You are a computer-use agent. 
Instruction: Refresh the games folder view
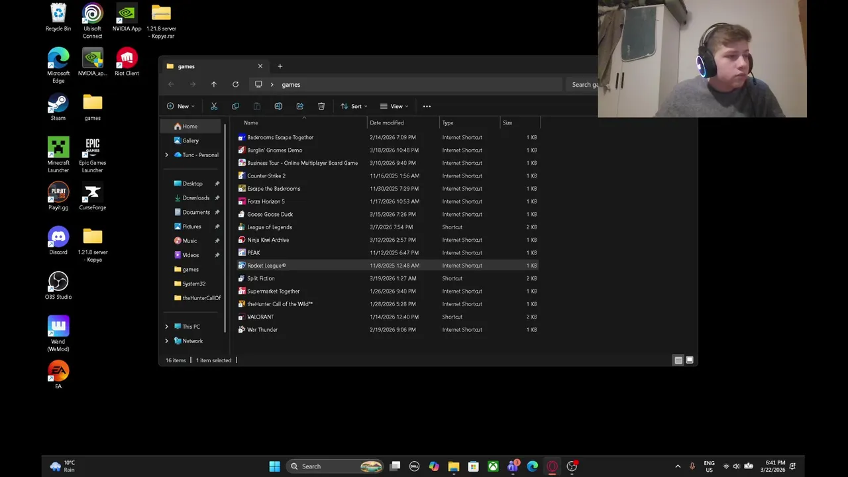click(235, 84)
